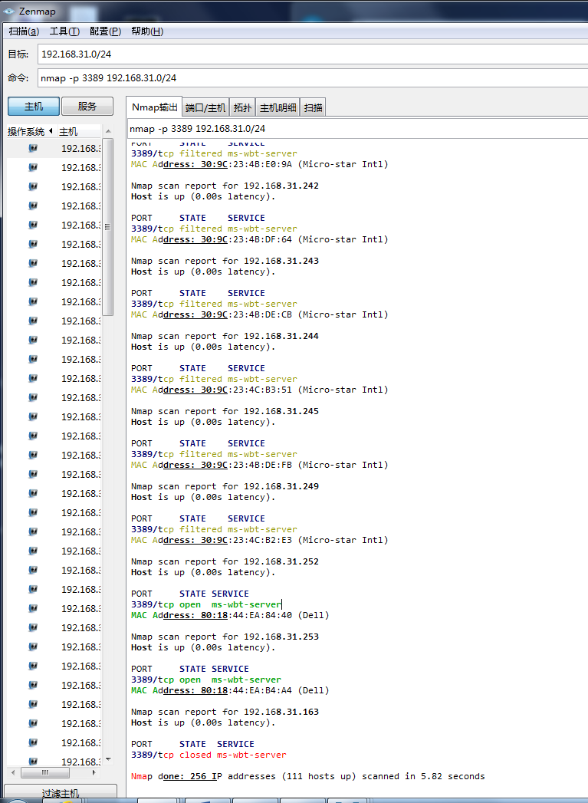Click the host list vertical scrollbar thumb

coord(108,227)
